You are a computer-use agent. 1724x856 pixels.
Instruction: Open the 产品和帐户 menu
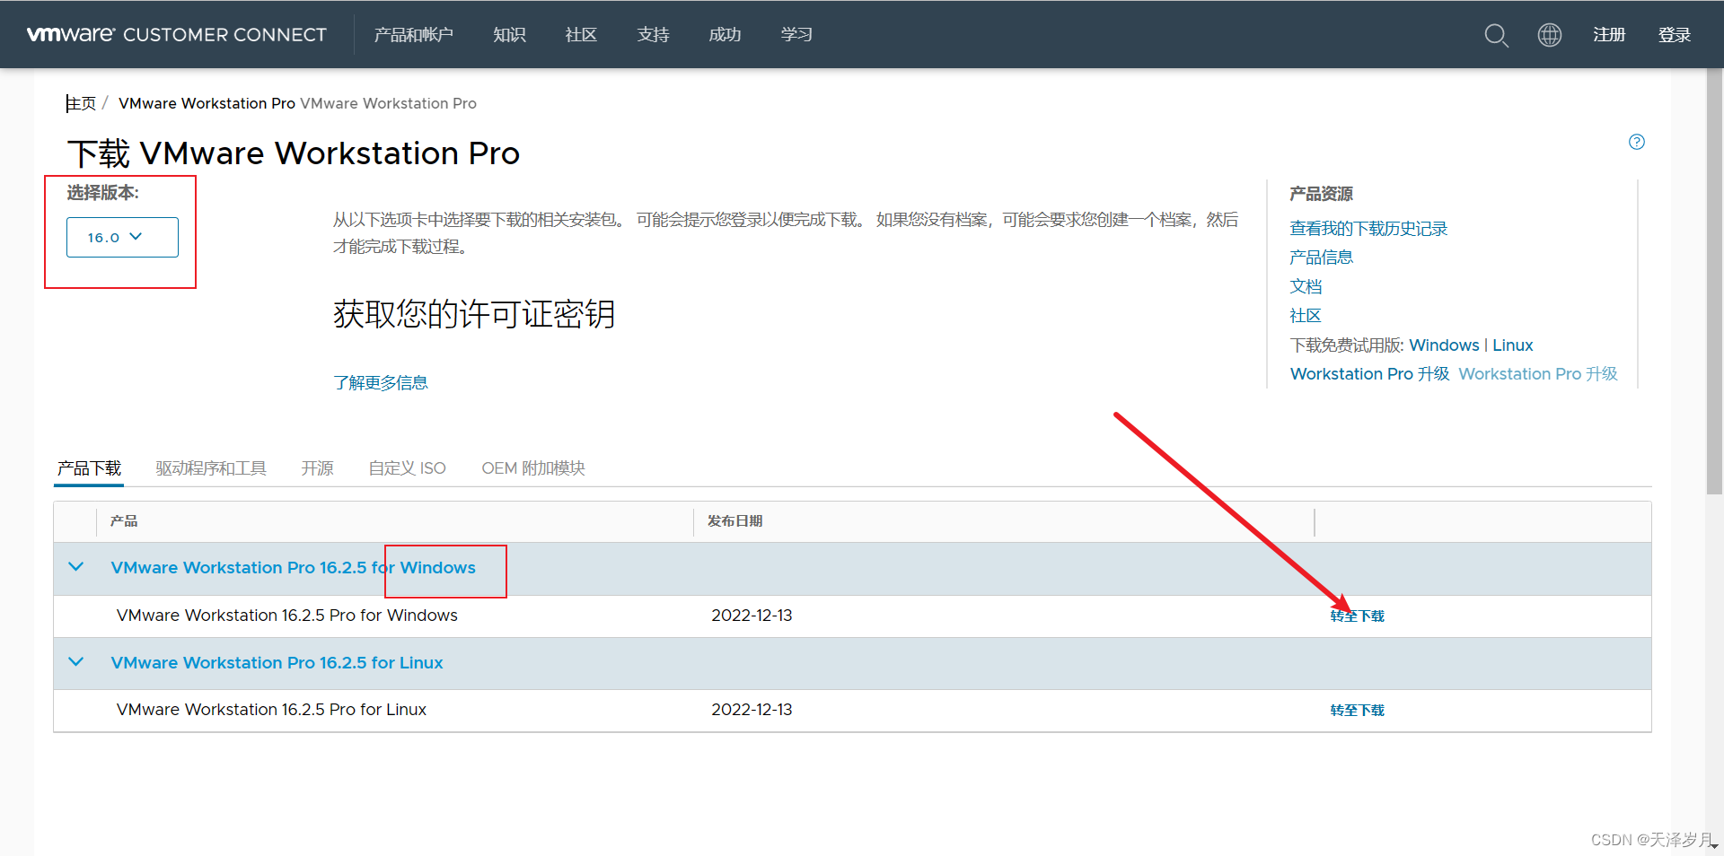(413, 35)
